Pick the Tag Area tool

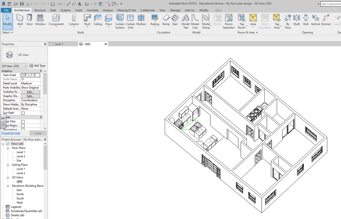click(277, 22)
